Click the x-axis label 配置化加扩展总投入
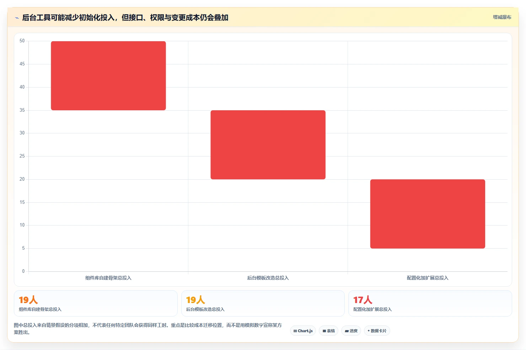 coord(428,278)
